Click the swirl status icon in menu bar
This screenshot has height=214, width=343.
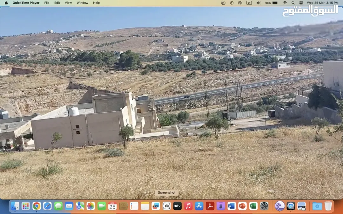coord(223,3)
